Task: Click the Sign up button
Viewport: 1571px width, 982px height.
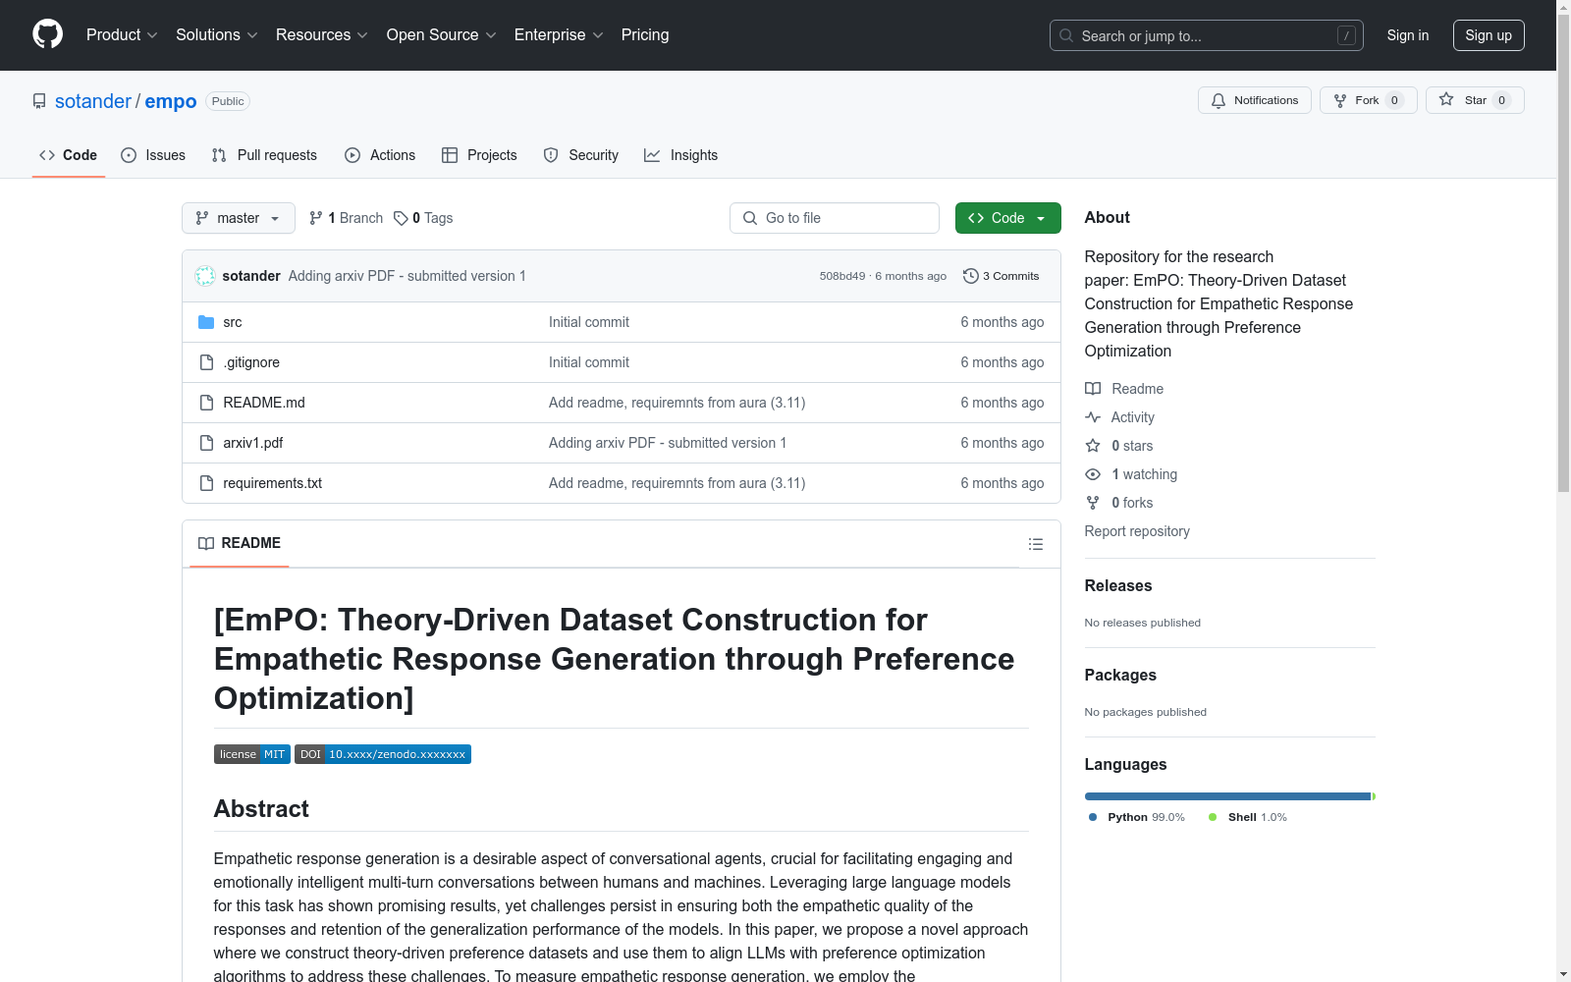Action: [1489, 35]
